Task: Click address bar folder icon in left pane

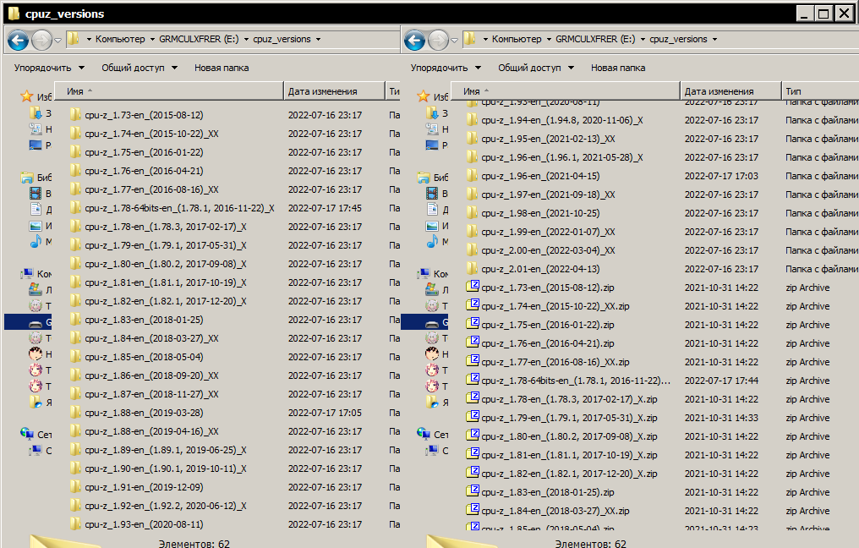Action: 74,38
